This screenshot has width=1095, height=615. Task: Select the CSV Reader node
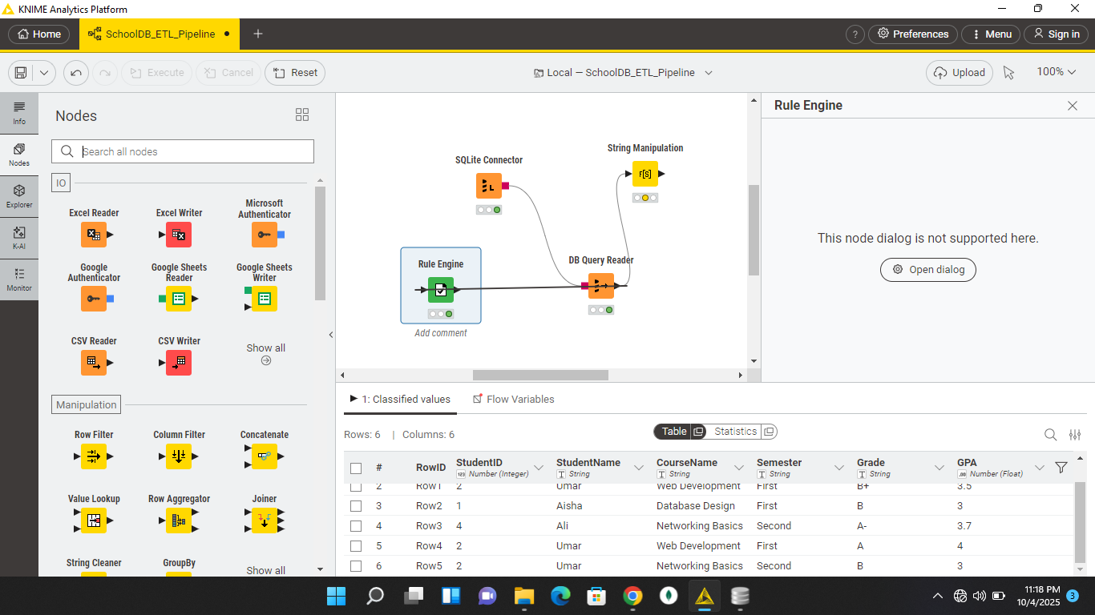(94, 363)
